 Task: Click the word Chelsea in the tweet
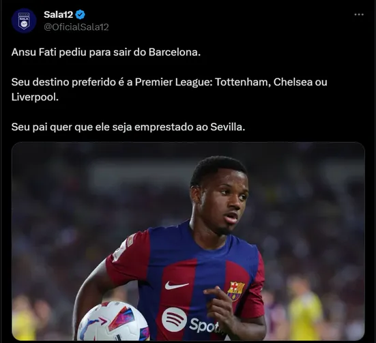coord(293,82)
